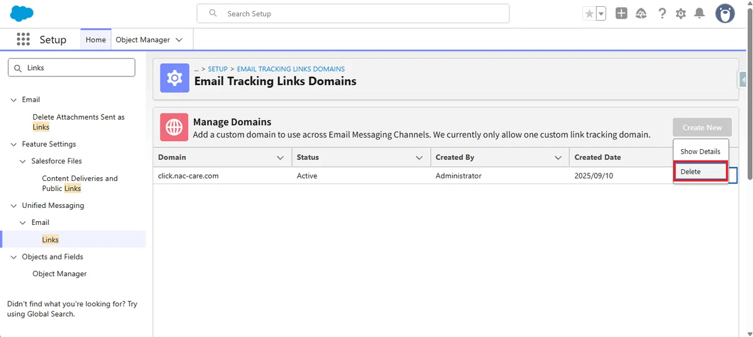Image resolution: width=753 pixels, height=337 pixels.
Task: Click the Search Setup field
Action: [353, 13]
